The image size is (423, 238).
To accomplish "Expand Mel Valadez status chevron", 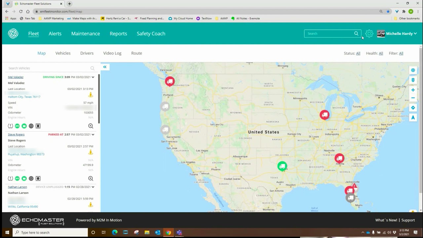I will (x=93, y=77).
